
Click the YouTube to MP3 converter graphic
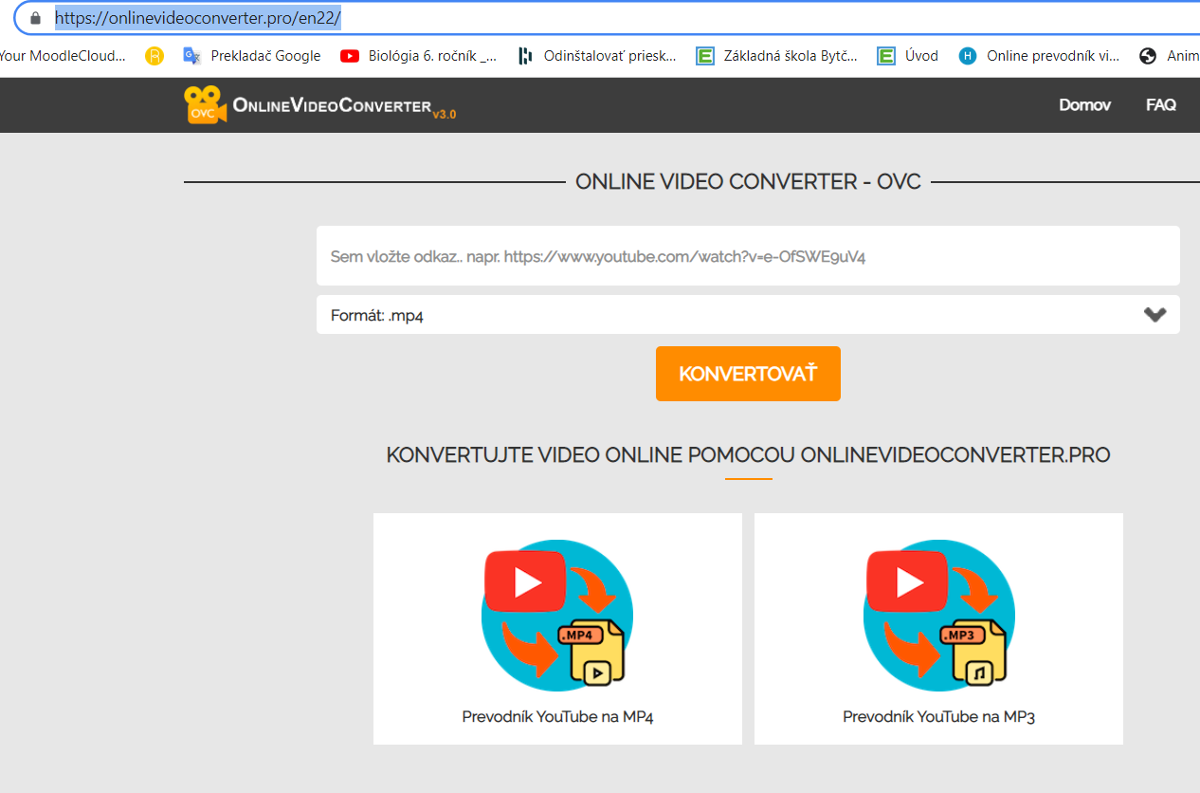pyautogui.click(x=939, y=614)
